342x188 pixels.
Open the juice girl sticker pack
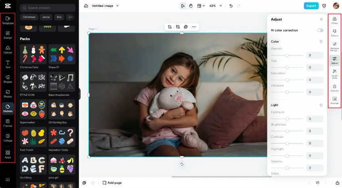coord(62,165)
